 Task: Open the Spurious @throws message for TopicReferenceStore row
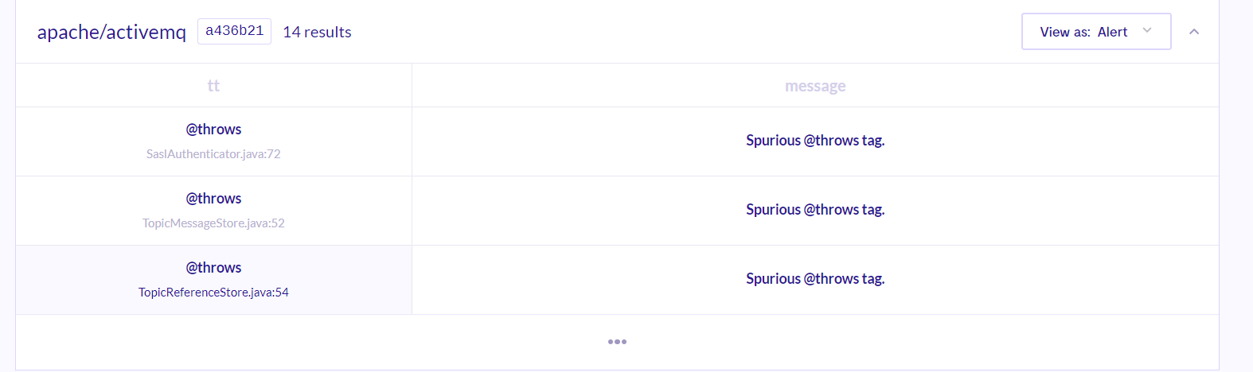(x=815, y=278)
